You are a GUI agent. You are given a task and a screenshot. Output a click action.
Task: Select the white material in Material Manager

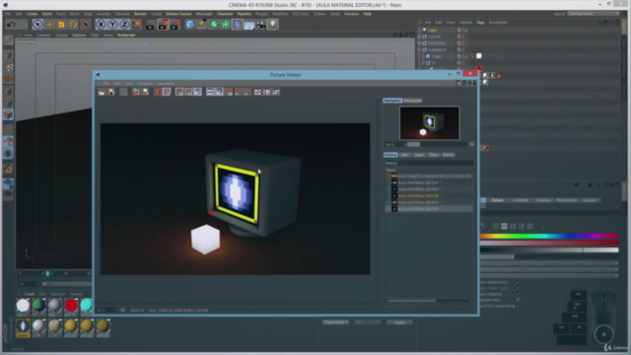click(x=23, y=306)
